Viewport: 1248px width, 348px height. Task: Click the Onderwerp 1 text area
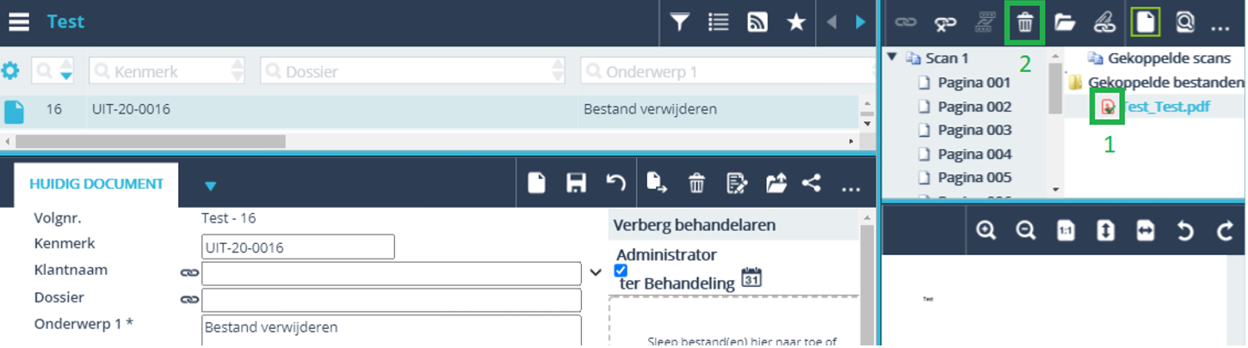392,331
